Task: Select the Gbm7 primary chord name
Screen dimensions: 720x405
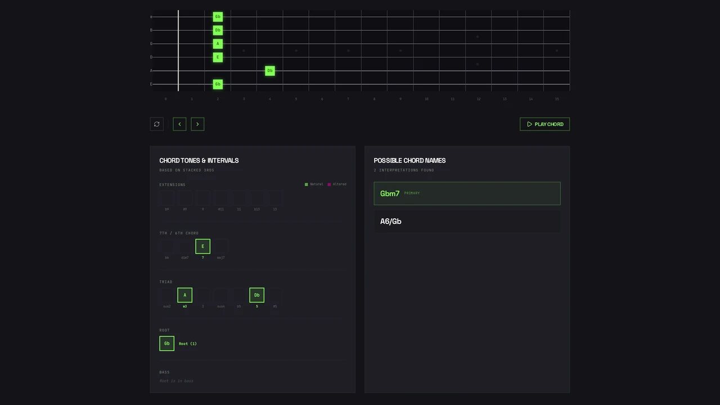Action: 467,193
